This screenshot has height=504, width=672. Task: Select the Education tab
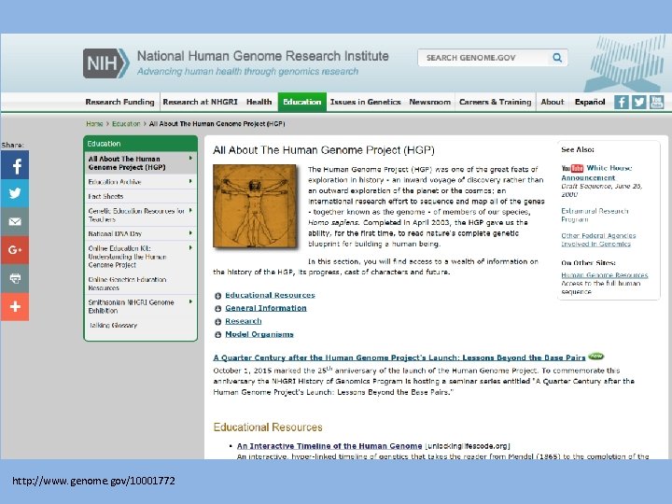click(x=302, y=102)
